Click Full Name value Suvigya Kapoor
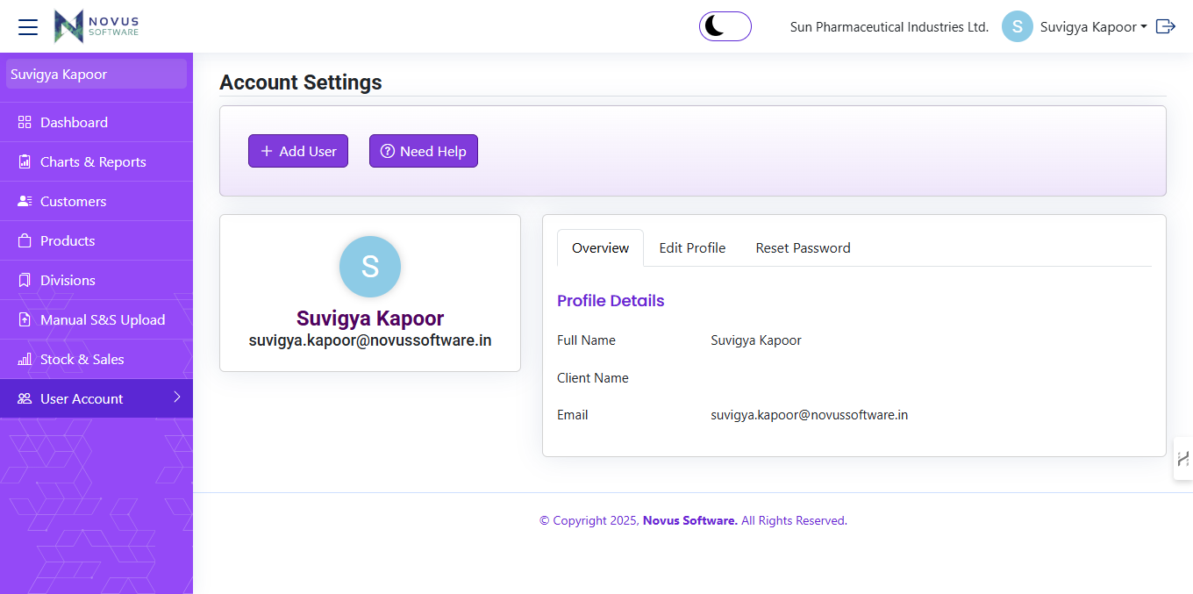The width and height of the screenshot is (1193, 594). (756, 340)
